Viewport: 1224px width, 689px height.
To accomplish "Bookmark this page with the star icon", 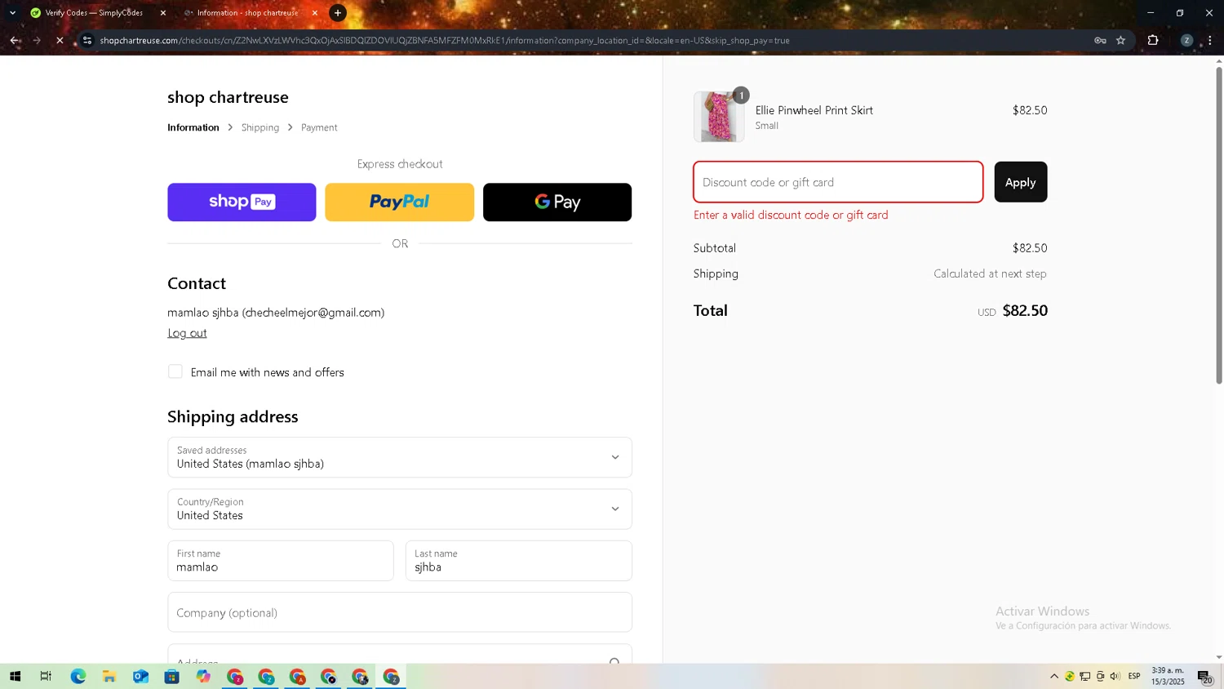I will point(1121,40).
